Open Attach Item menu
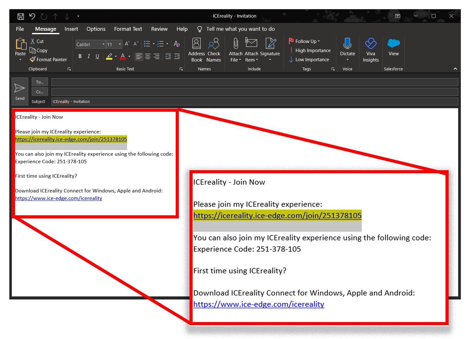470x339 pixels. coord(251,50)
